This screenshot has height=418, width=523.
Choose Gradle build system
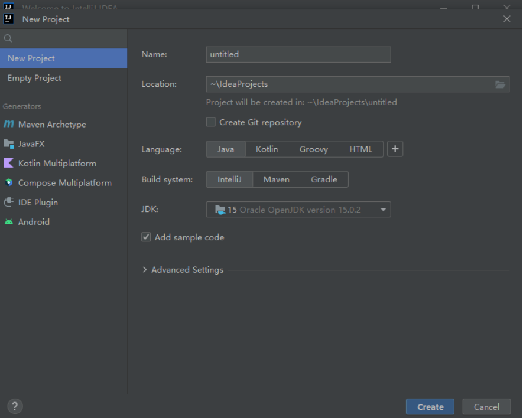point(324,179)
